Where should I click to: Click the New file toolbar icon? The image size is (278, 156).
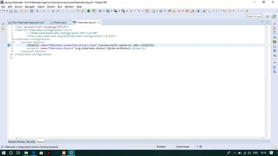coord(3,11)
